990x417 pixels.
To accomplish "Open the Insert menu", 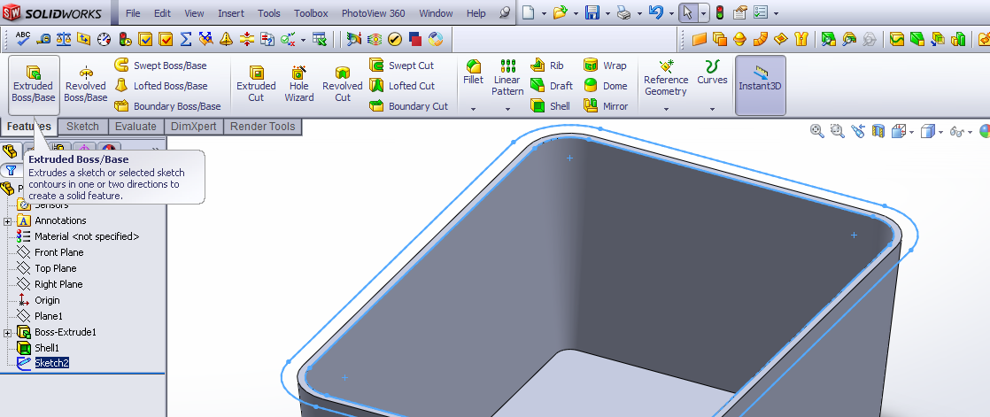I will tap(230, 12).
